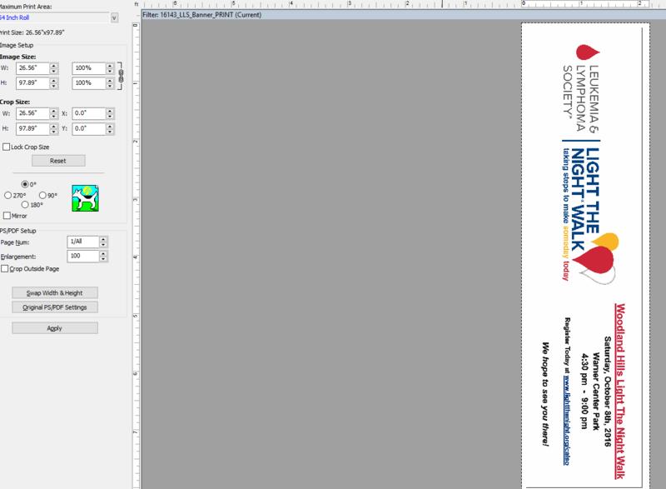The height and width of the screenshot is (489, 666).
Task: Click the Page Num field
Action: tap(82, 242)
